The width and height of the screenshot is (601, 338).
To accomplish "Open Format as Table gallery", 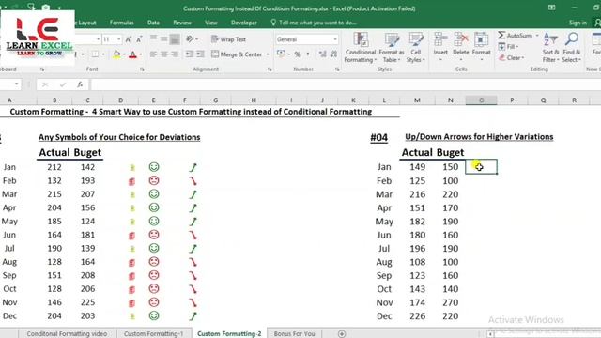I will 392,48.
